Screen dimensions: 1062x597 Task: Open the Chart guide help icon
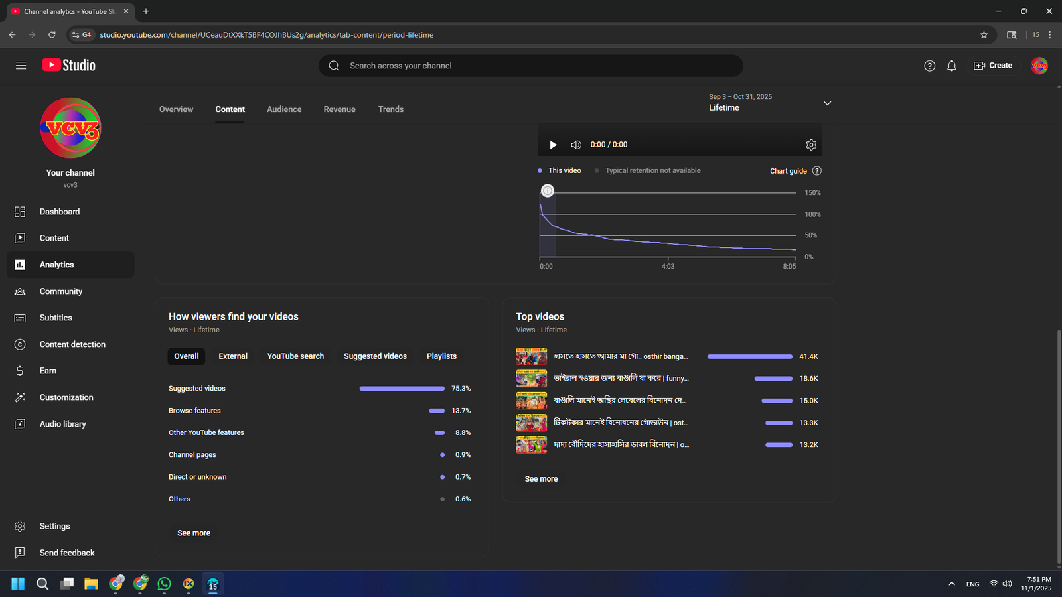point(817,171)
